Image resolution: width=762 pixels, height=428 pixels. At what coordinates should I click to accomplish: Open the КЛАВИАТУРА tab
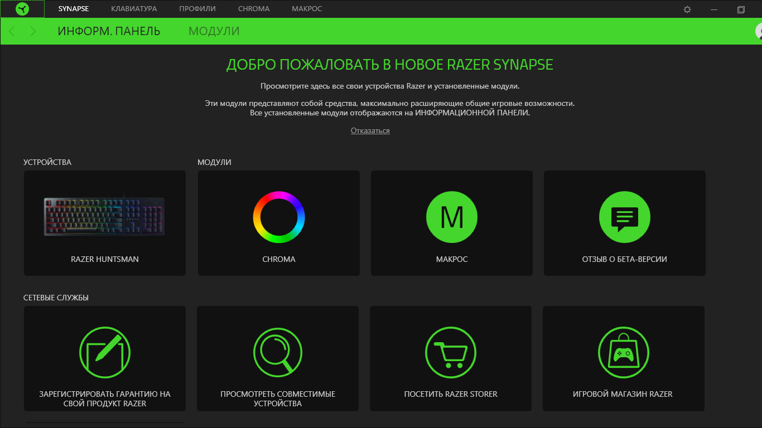point(134,9)
